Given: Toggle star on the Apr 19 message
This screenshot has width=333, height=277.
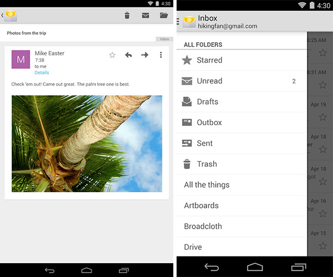Looking at the screenshot, I should click(x=322, y=117).
